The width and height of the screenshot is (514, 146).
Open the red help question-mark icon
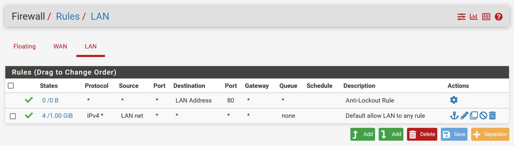point(498,17)
